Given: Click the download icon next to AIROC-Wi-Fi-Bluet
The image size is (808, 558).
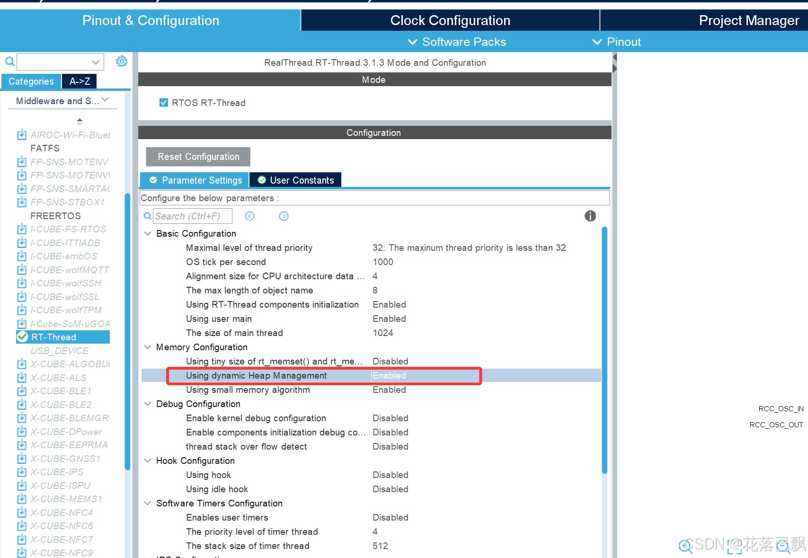Looking at the screenshot, I should 22,135.
